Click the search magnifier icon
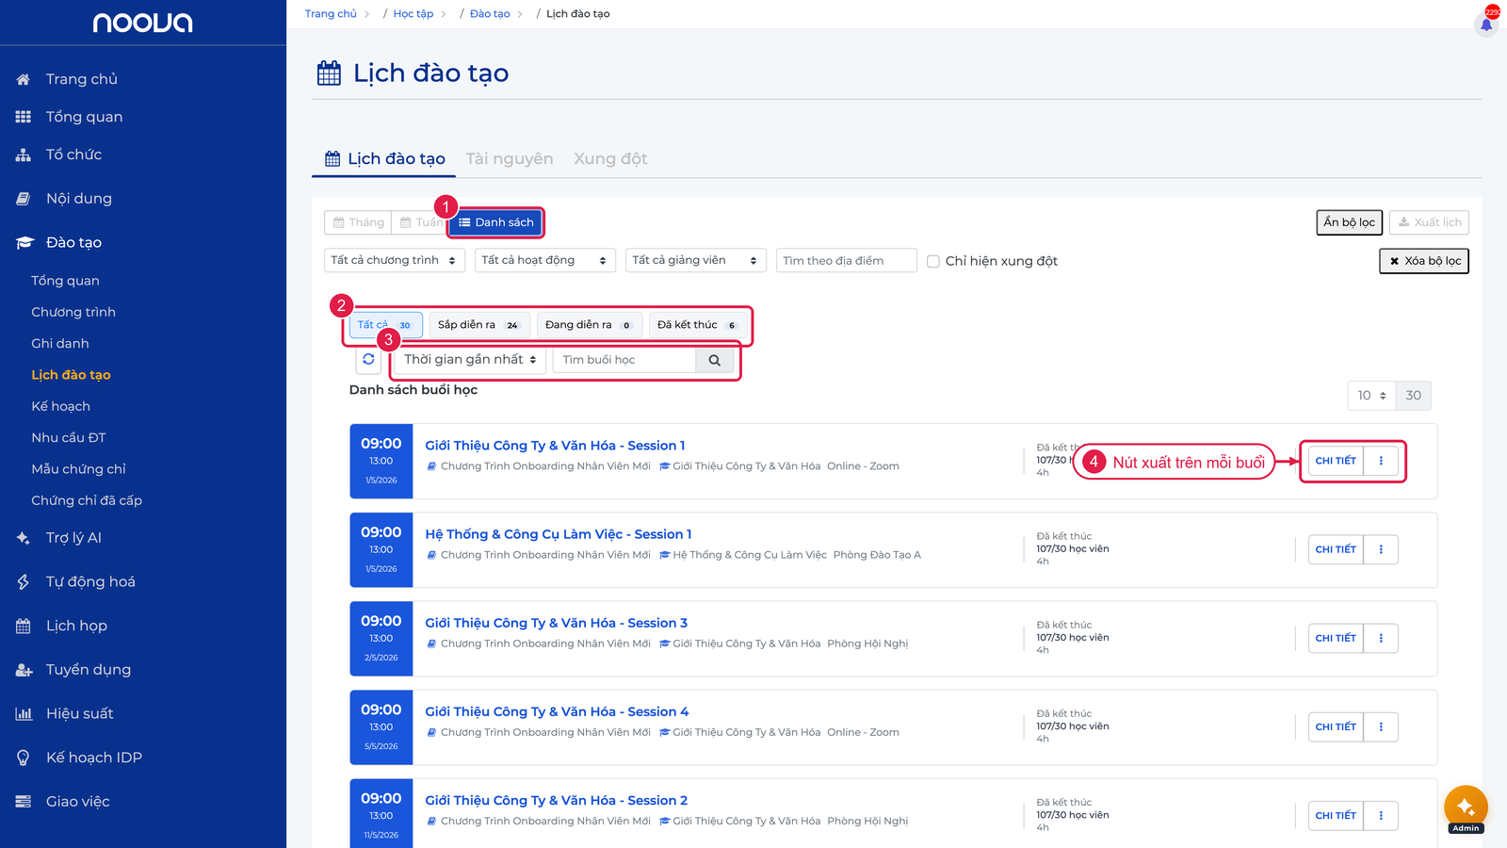Viewport: 1507px width, 848px height. click(x=714, y=360)
